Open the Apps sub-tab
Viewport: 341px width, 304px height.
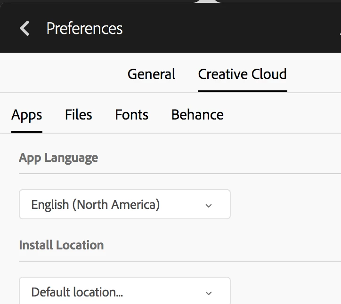(27, 115)
